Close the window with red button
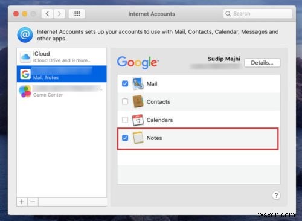The image size is (302, 221). (16, 14)
